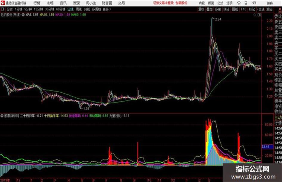Click the 游客 user label
282x182 pixels.
270,3
